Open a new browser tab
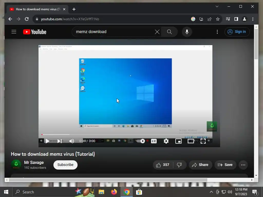Viewport: 263px width, 197px height. point(74,9)
